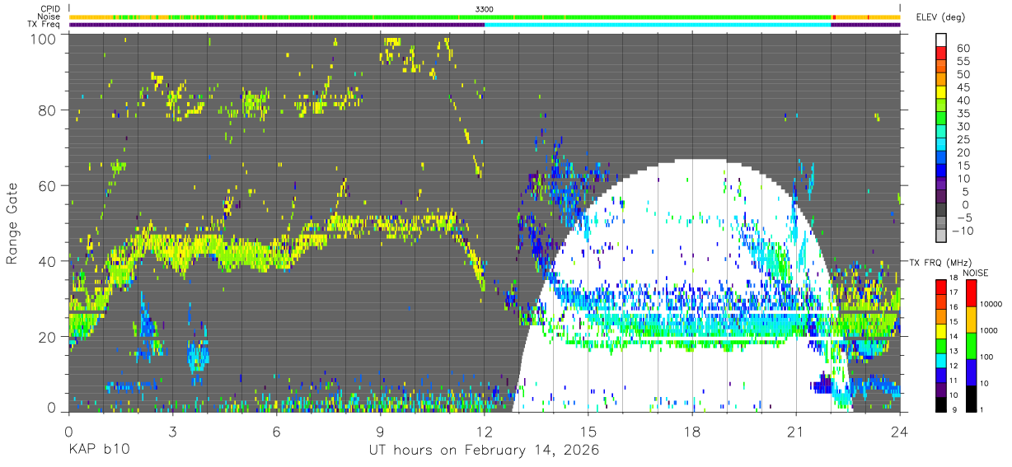Click the 100 label on Range Gate axis

pyautogui.click(x=42, y=39)
